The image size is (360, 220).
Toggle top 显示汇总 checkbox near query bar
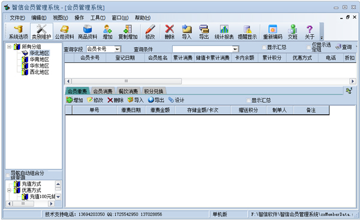coord(264,47)
